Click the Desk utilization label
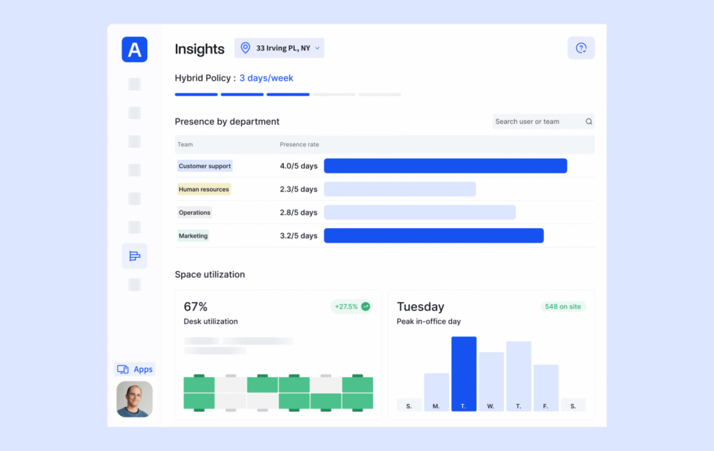 pos(211,321)
